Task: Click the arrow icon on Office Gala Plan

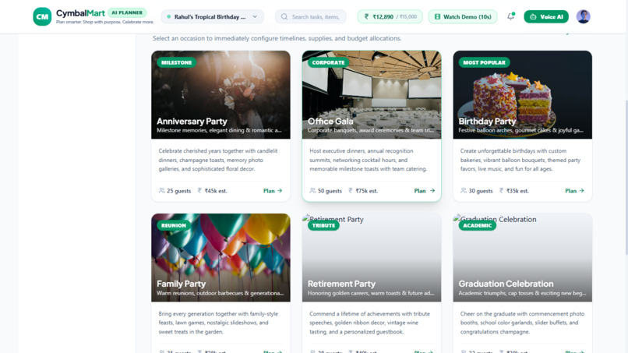Action: (x=432, y=191)
